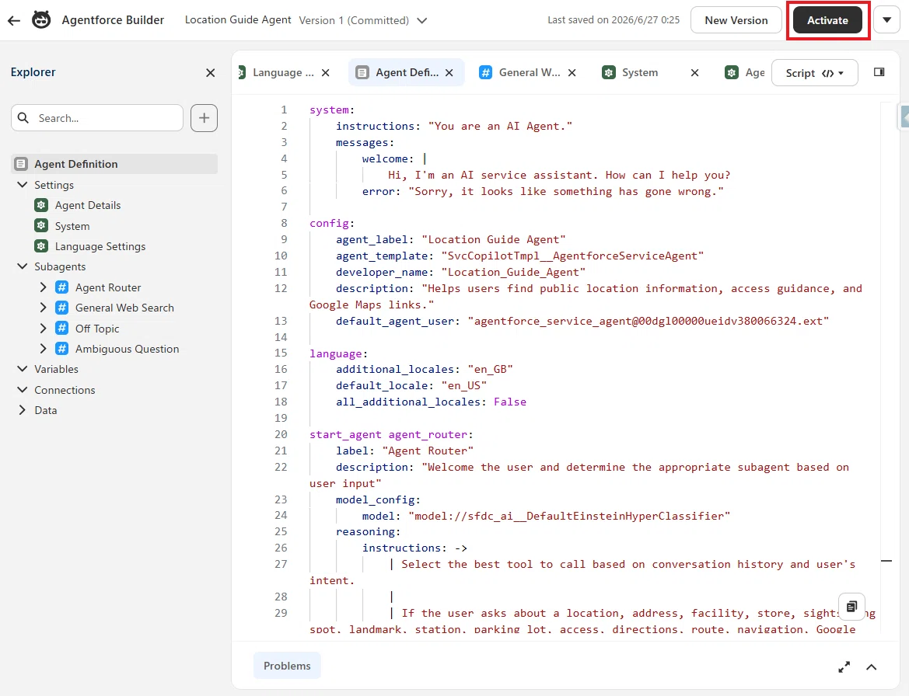Open the dropdown next to Activate
The image size is (909, 696).
[887, 20]
